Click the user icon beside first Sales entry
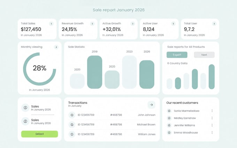 (25, 108)
